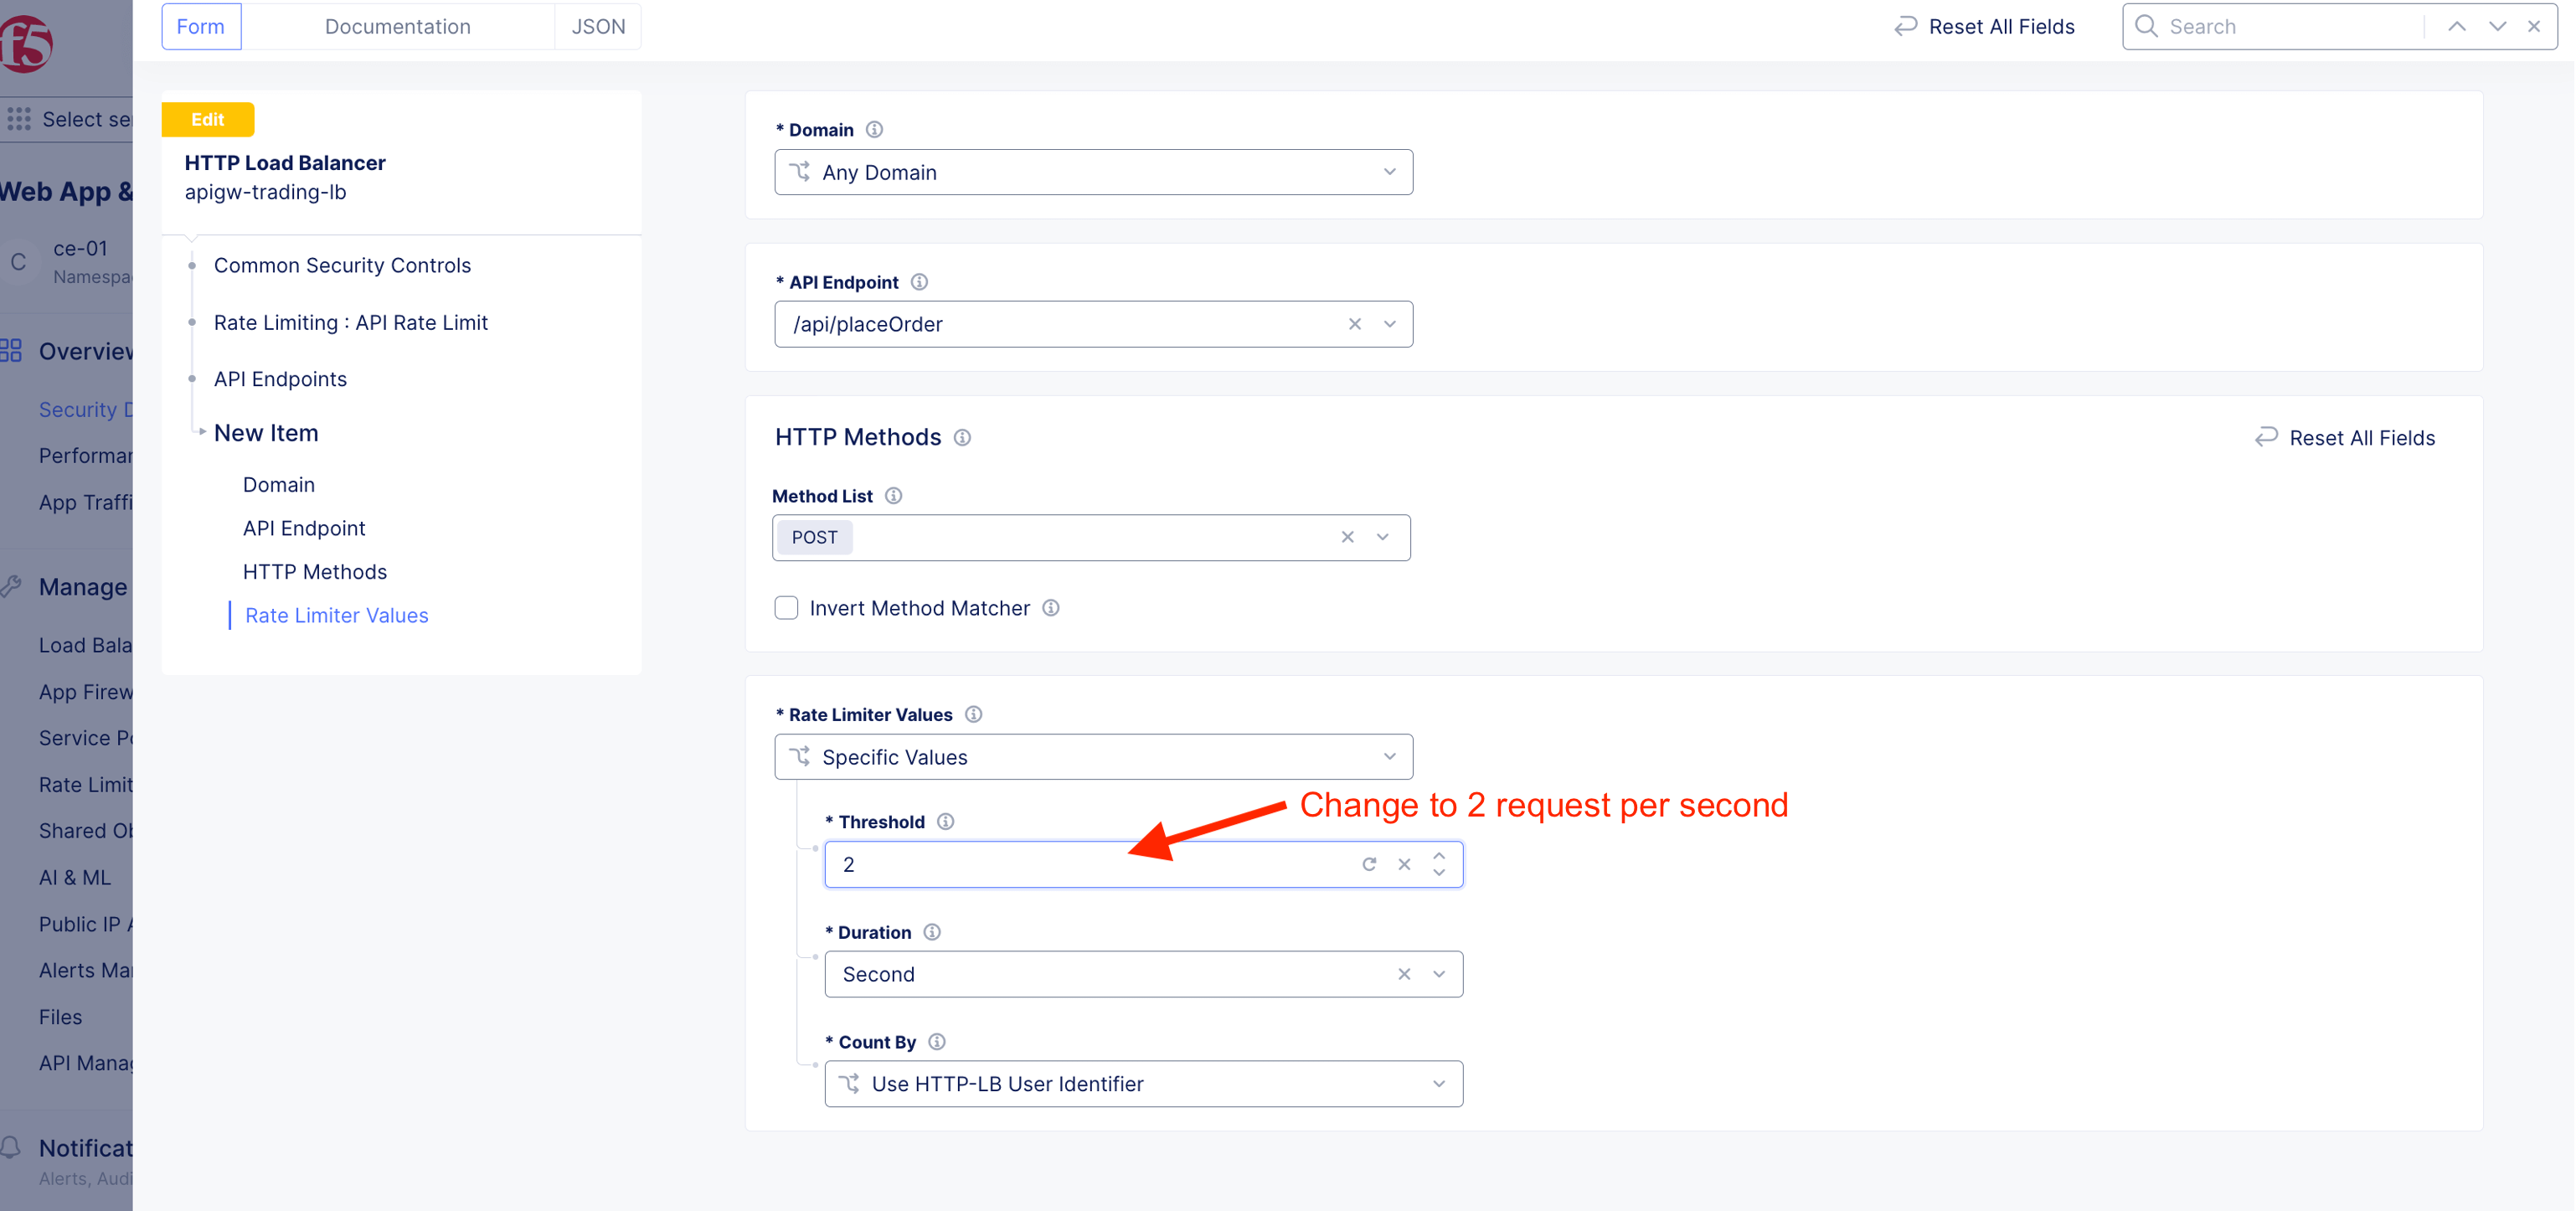The width and height of the screenshot is (2576, 1211).
Task: Enable the Invert Method Matcher checkbox
Action: coord(786,608)
